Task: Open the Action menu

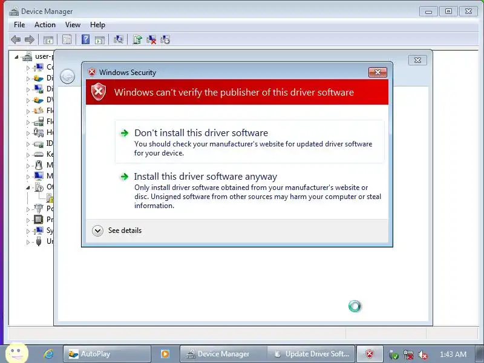Action: click(45, 25)
